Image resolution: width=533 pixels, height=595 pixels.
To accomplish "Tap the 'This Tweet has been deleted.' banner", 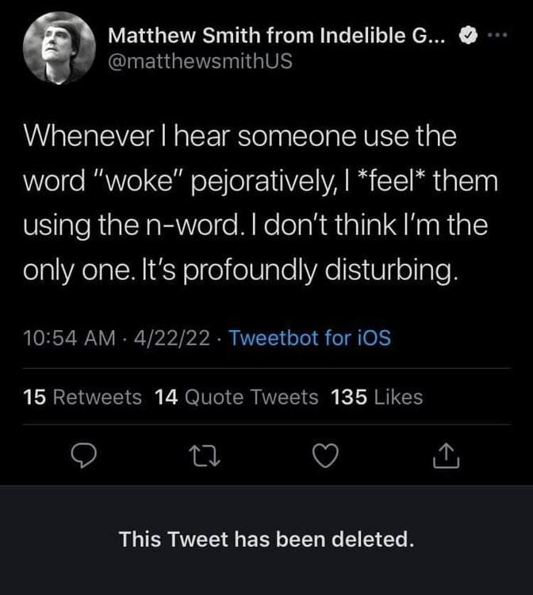I will point(266,540).
